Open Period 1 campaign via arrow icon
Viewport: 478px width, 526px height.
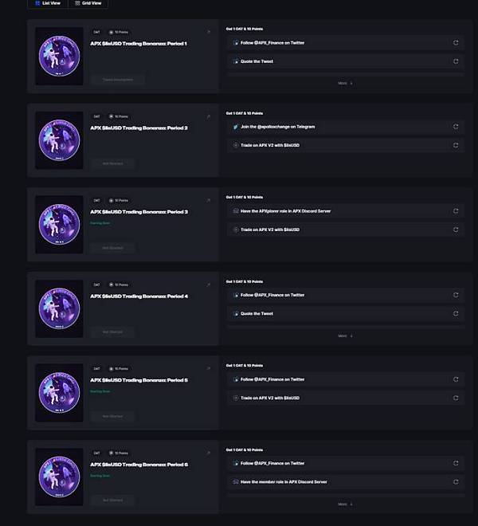point(209,32)
